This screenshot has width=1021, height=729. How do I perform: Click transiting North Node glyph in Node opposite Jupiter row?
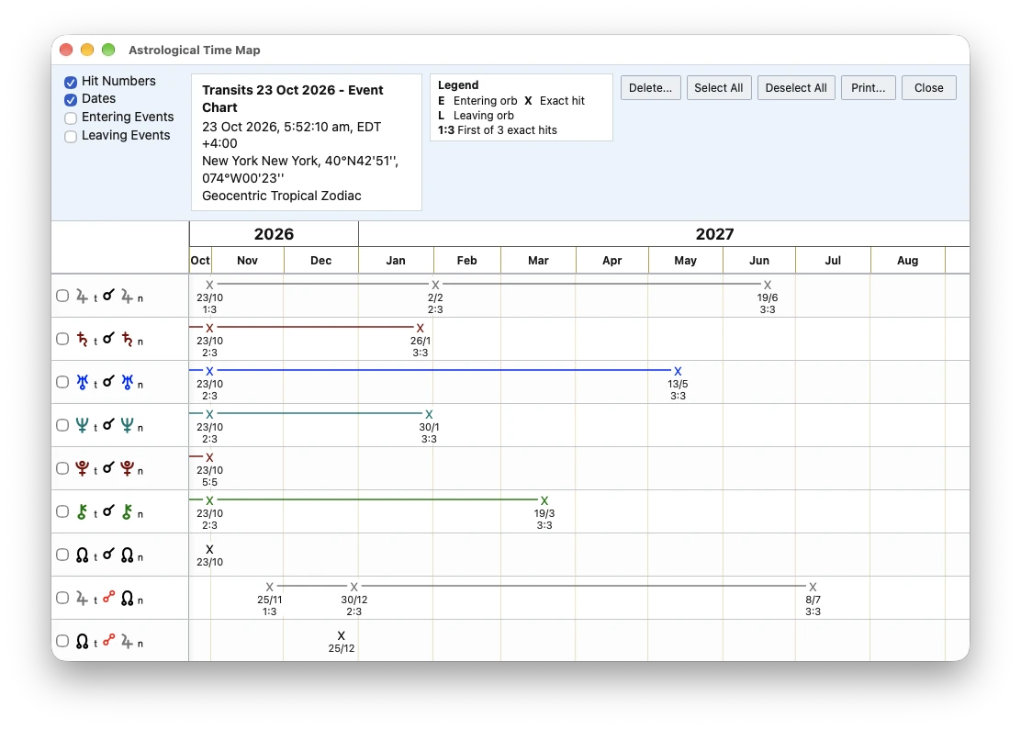click(82, 641)
